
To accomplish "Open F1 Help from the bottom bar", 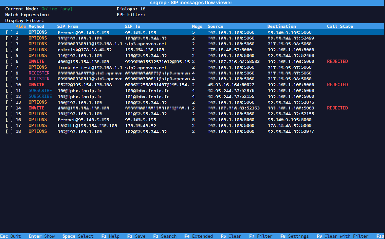I will click(x=110, y=236).
